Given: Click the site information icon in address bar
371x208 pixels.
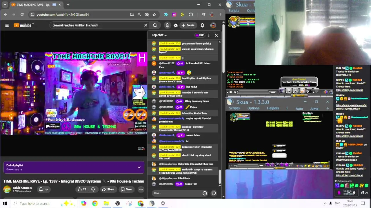Looking at the screenshot, I should pyautogui.click(x=32, y=14).
